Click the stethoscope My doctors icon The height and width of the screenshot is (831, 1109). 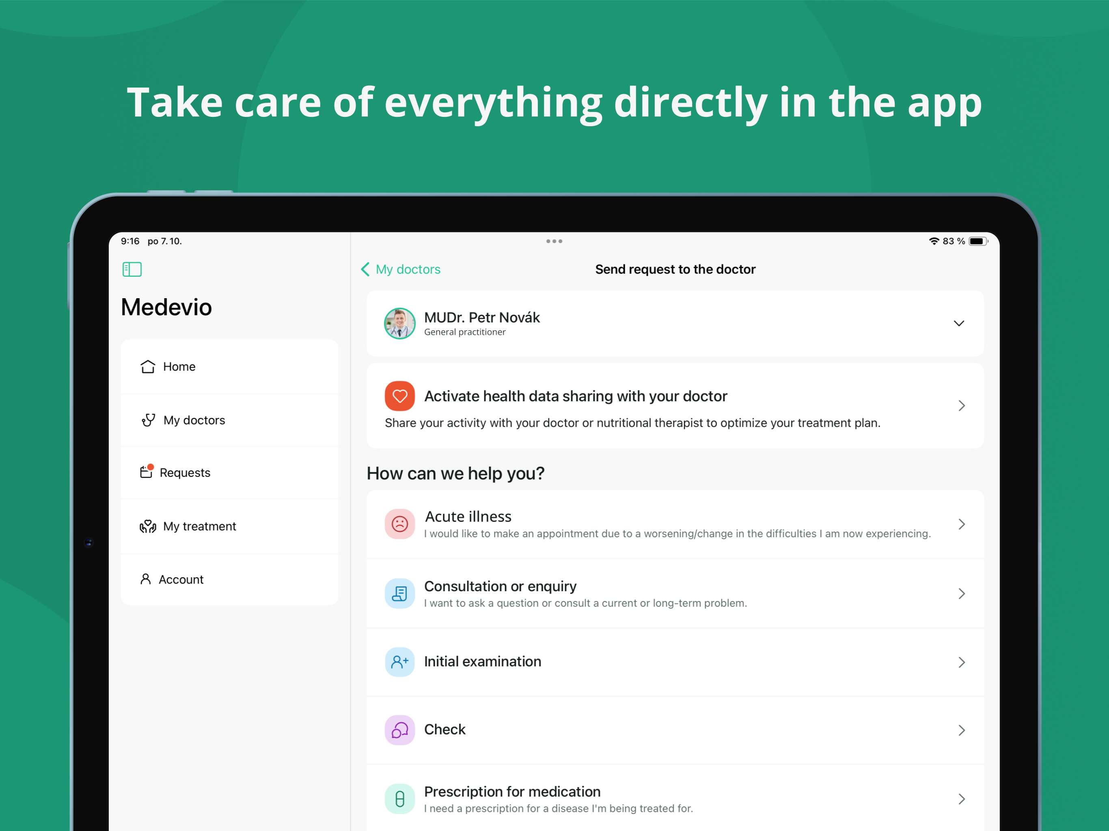(x=149, y=420)
